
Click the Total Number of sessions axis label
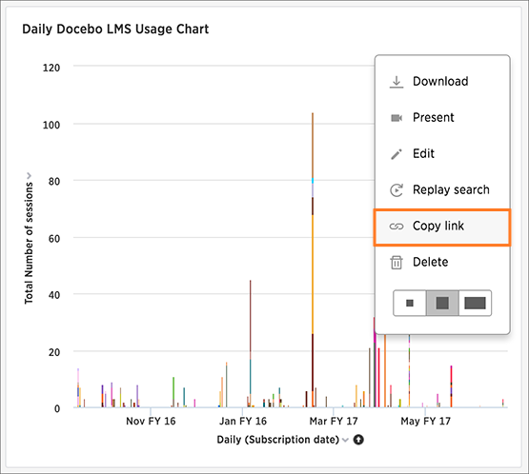(29, 243)
